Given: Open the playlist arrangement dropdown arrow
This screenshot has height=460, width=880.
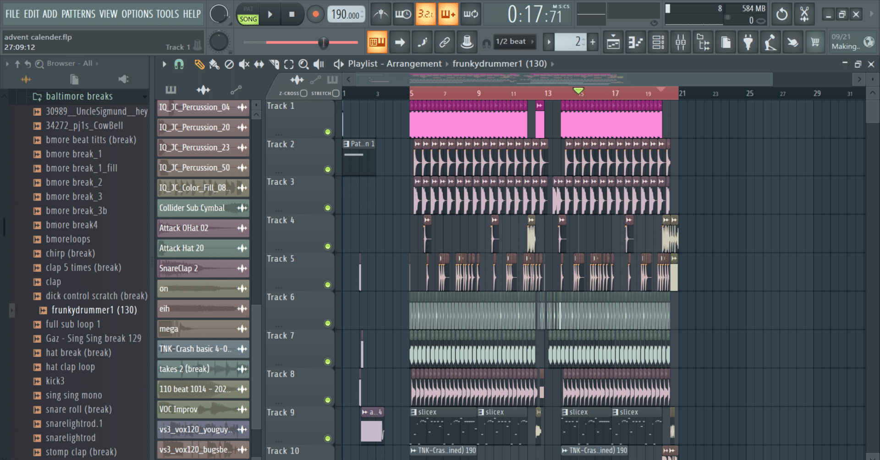Looking at the screenshot, I should [447, 64].
